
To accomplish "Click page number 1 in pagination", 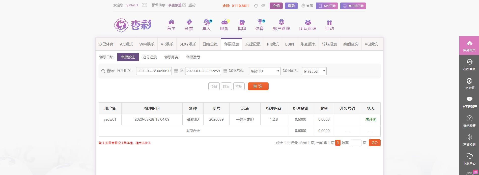I will [338, 143].
